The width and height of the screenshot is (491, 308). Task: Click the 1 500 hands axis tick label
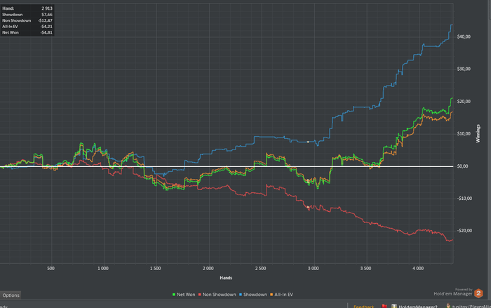tap(155, 269)
